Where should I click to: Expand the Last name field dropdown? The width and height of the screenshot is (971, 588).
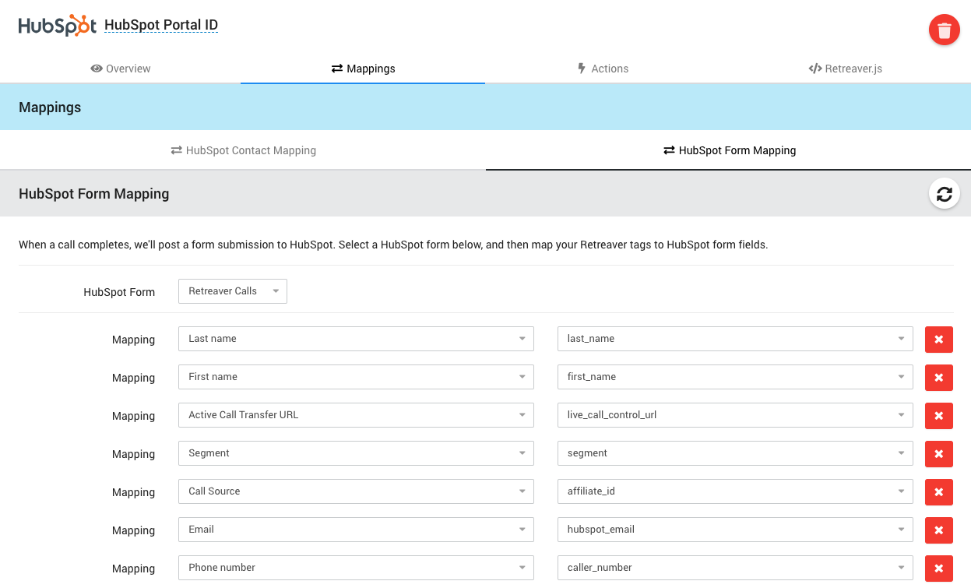(x=356, y=339)
